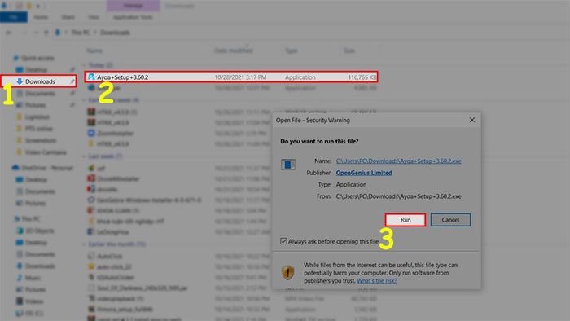Click This PC in the address breadcrumb
The height and width of the screenshot is (321, 570).
tap(80, 33)
